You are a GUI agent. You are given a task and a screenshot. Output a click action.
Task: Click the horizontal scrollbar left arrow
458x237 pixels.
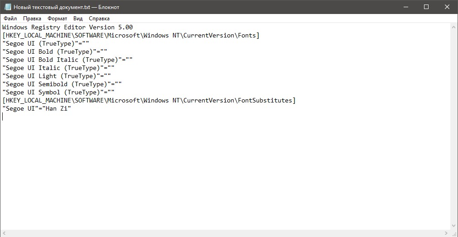[4, 233]
